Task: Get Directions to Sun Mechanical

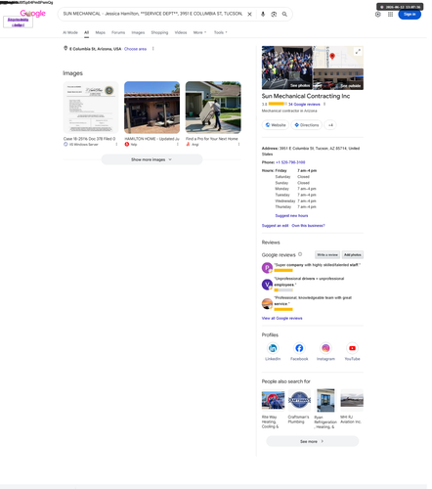Action: [x=307, y=125]
